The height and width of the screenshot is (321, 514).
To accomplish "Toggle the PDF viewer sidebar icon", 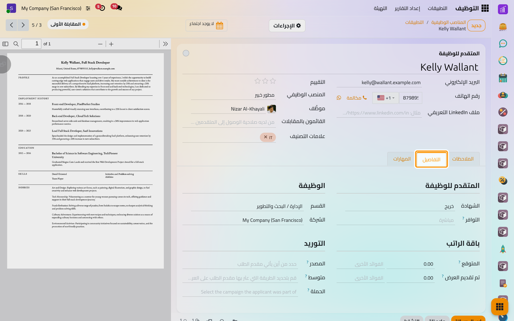I will (x=5, y=44).
